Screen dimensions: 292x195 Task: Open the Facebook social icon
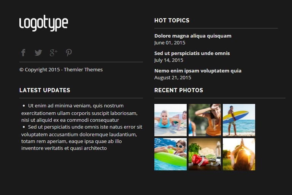(23, 53)
